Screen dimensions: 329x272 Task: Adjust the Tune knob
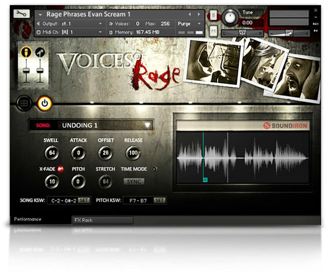[230, 17]
